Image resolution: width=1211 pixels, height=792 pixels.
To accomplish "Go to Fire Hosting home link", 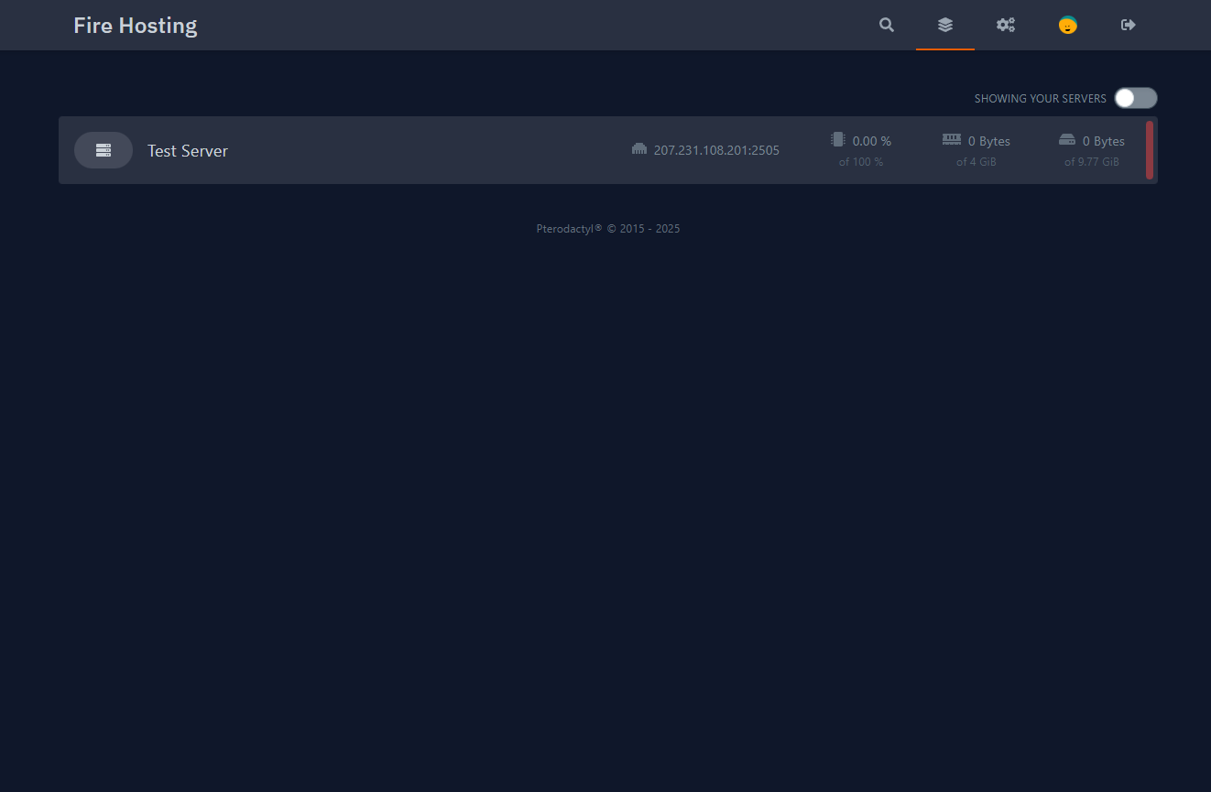I will point(136,25).
